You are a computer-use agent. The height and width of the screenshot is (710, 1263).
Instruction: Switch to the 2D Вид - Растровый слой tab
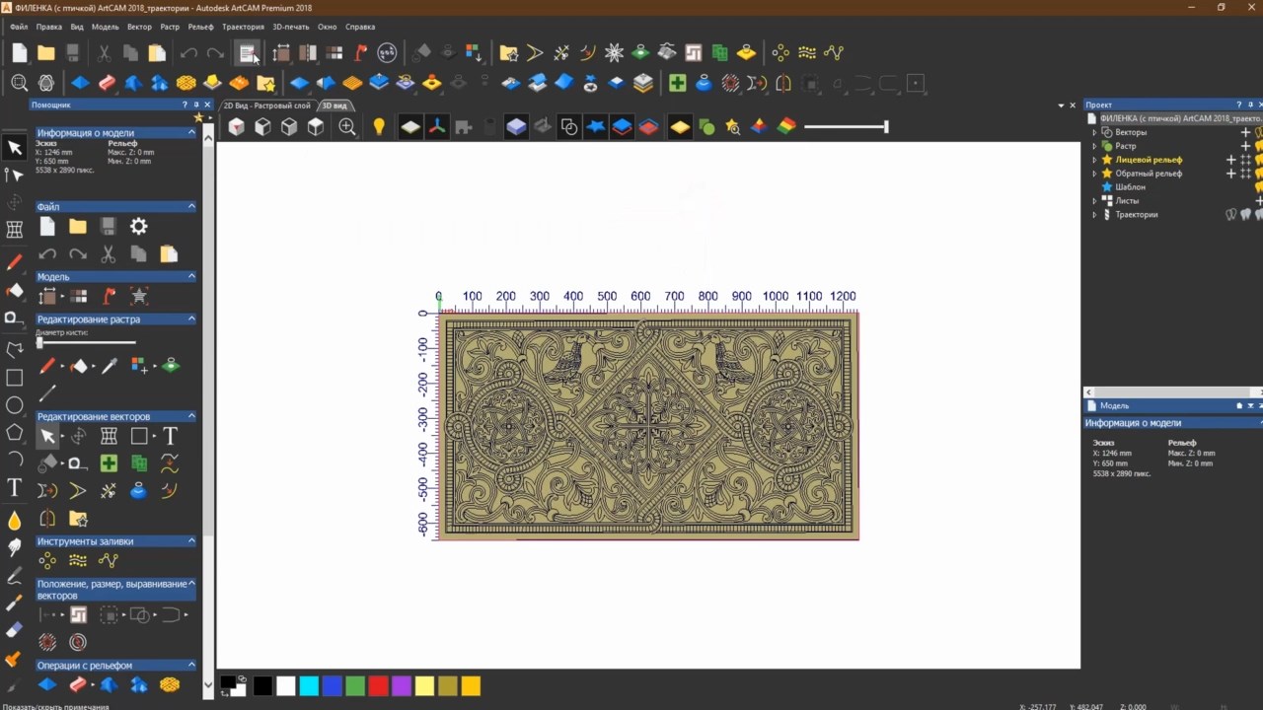tap(266, 106)
